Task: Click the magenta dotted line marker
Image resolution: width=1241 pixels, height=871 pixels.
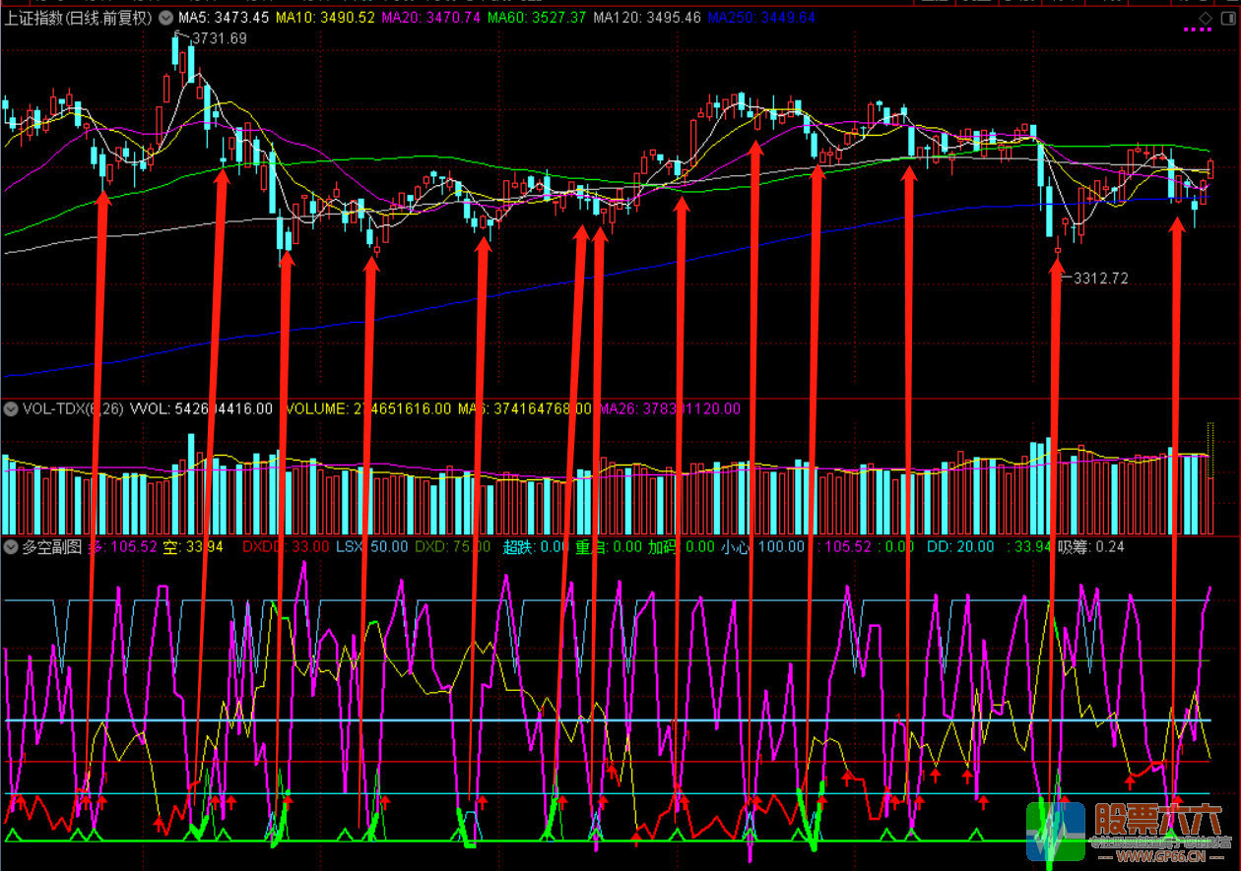Action: pos(1198,30)
